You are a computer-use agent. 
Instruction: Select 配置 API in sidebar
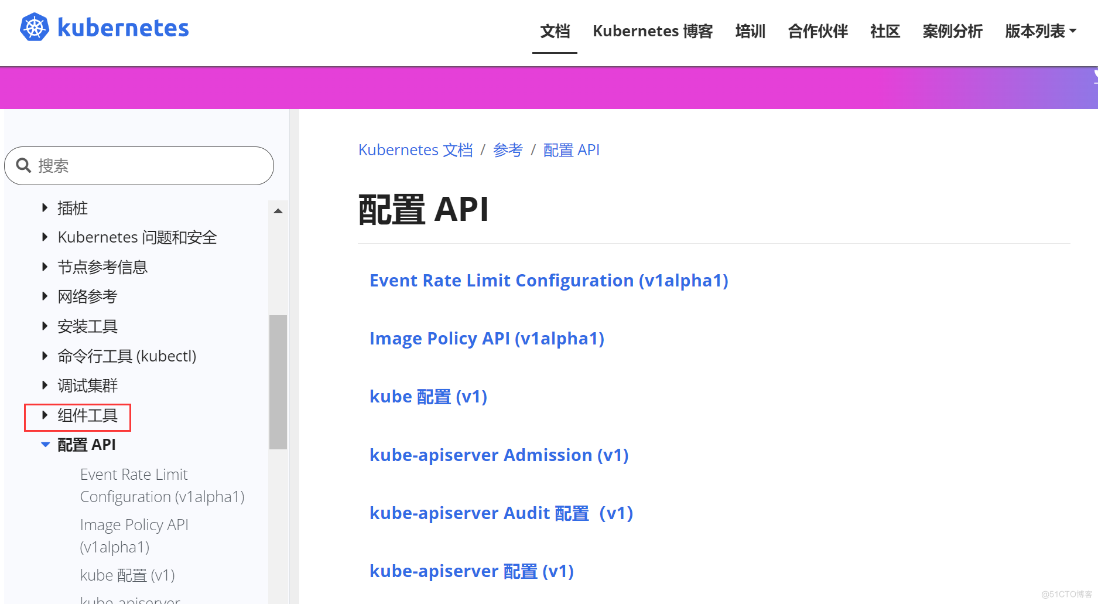(87, 445)
